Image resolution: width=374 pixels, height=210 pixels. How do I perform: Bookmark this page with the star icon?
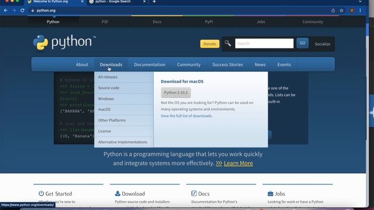coord(341,10)
